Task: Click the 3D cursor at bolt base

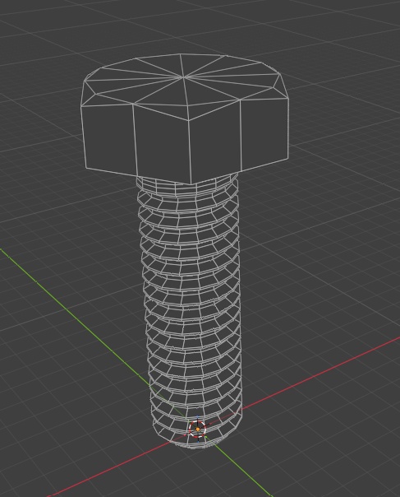Action: tap(197, 429)
